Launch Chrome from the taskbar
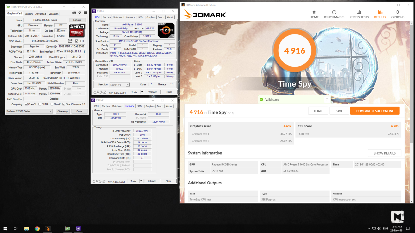The width and height of the screenshot is (415, 233). click(x=37, y=228)
